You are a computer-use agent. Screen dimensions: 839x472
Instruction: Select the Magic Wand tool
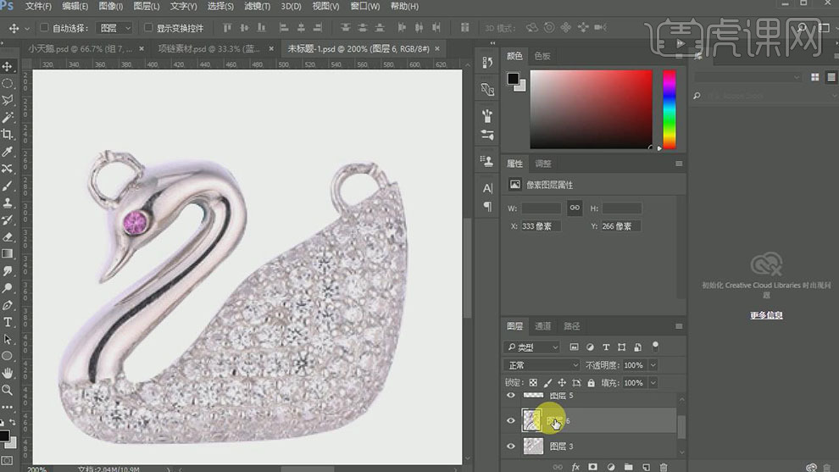tap(8, 117)
